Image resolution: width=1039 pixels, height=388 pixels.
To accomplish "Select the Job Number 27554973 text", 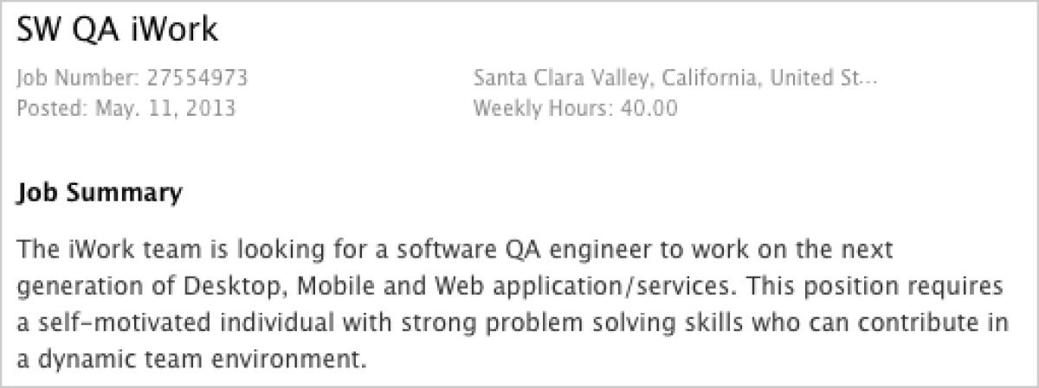I will click(132, 79).
